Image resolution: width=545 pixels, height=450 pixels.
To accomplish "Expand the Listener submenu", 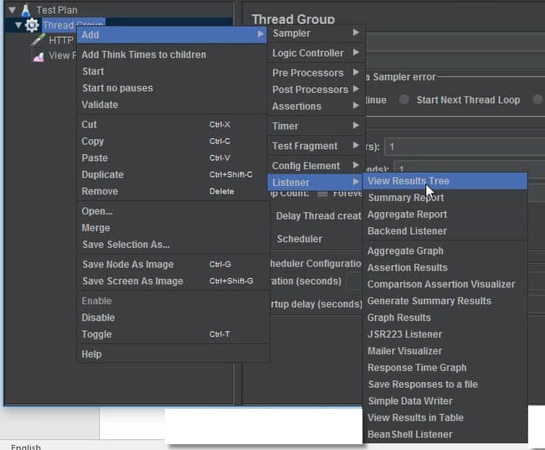I will click(315, 183).
